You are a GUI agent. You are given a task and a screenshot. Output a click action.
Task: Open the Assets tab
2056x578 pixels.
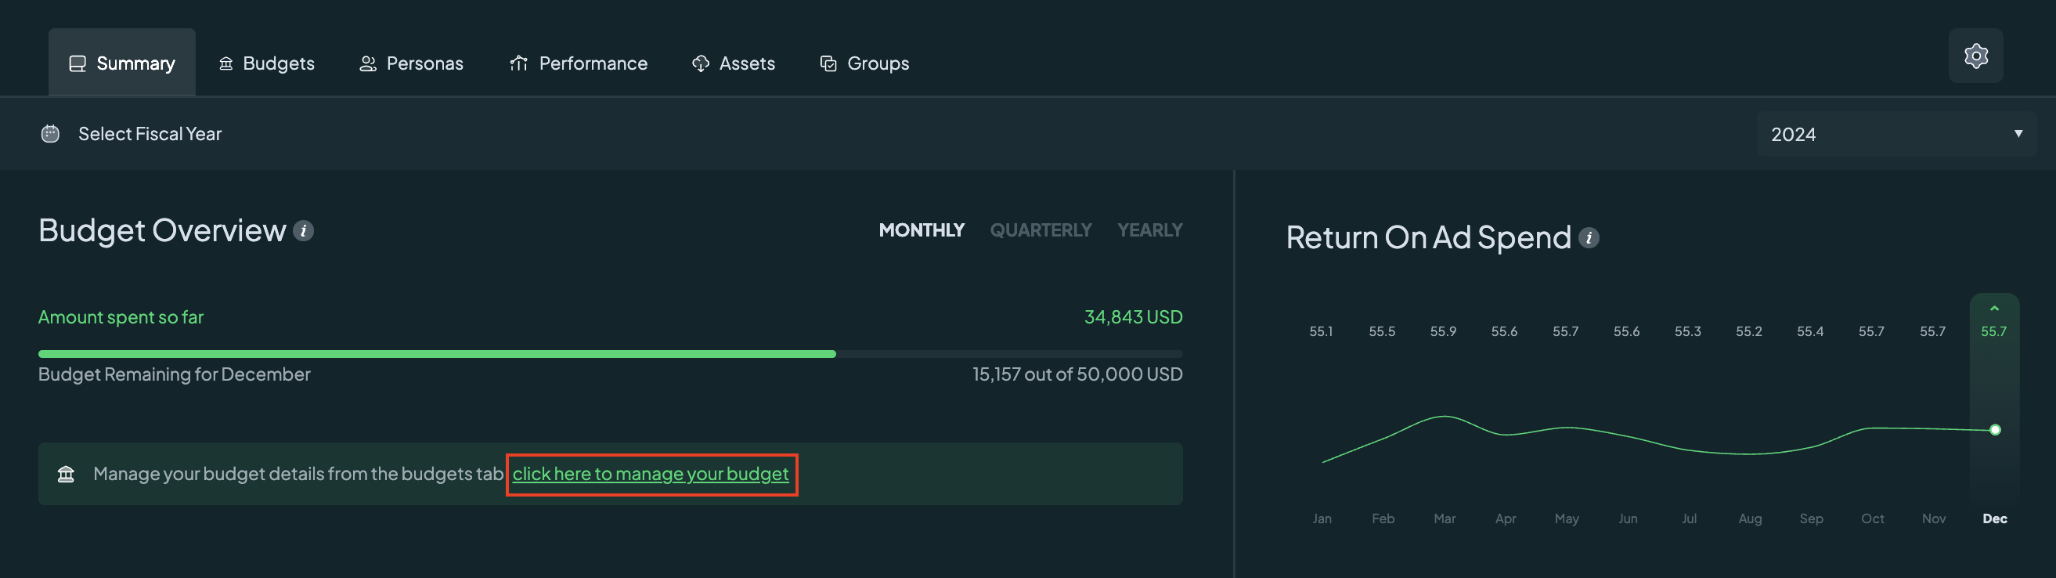pyautogui.click(x=734, y=63)
